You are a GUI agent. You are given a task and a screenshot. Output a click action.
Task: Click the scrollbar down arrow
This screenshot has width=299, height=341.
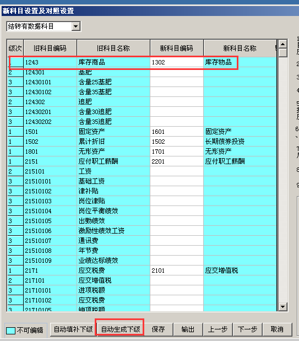282,307
